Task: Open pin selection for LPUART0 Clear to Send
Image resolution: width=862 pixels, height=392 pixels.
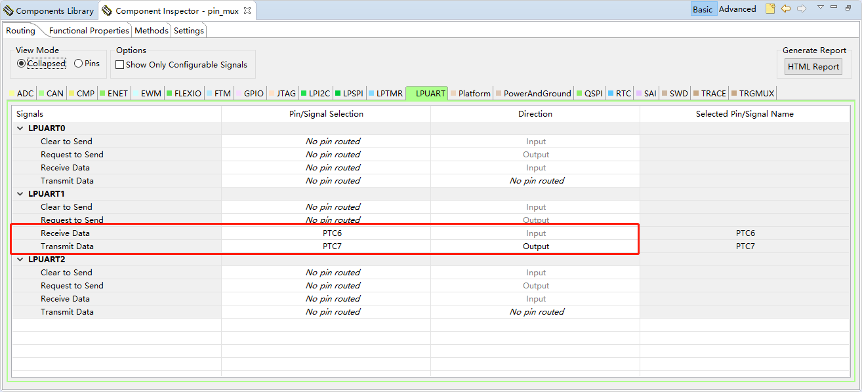Action: click(x=326, y=142)
